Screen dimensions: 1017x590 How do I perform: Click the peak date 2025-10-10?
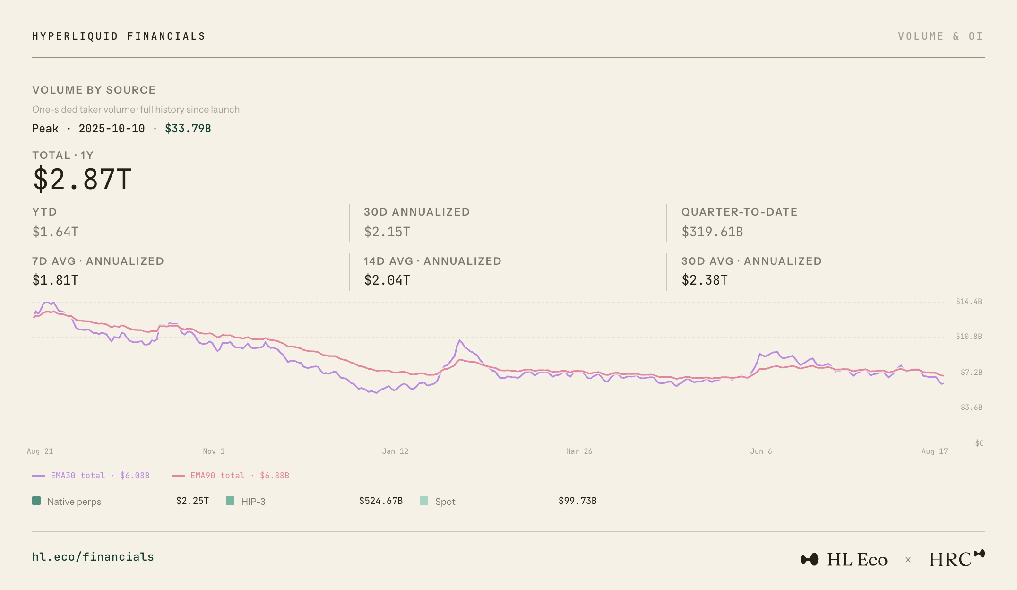112,129
